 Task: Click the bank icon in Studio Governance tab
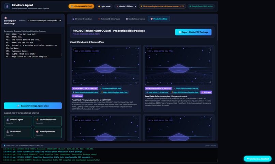point(127,19)
